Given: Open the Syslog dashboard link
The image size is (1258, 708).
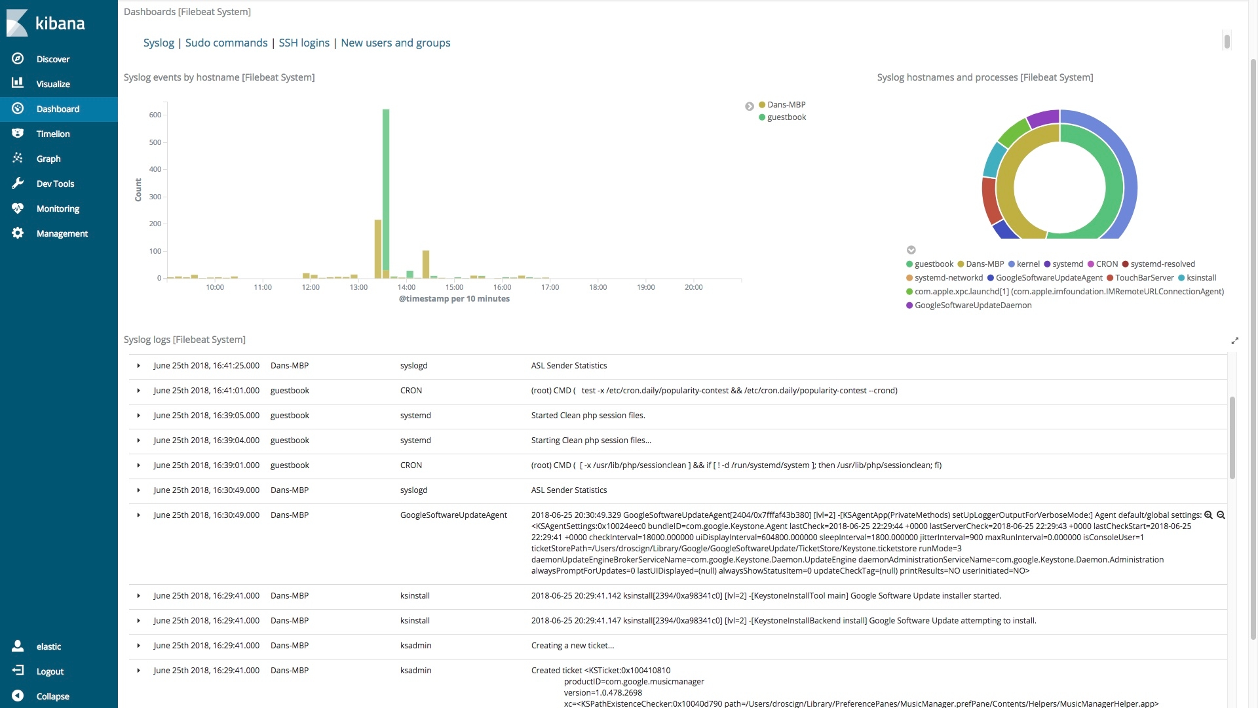Looking at the screenshot, I should point(159,43).
